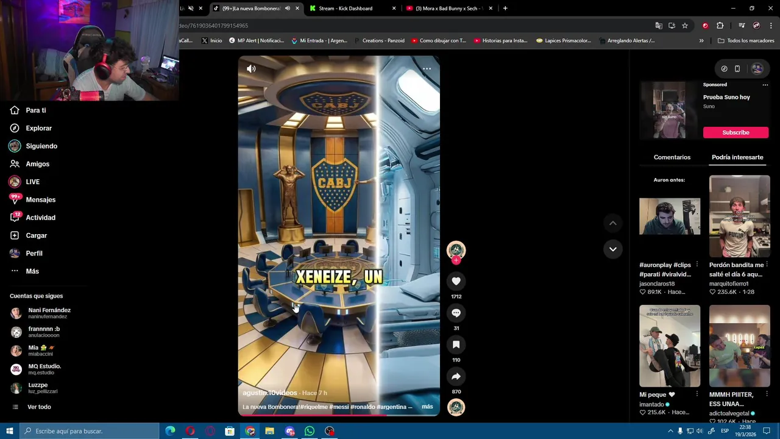Image resolution: width=780 pixels, height=439 pixels.
Task: Open a new browser tab with plus
Action: tap(505, 9)
